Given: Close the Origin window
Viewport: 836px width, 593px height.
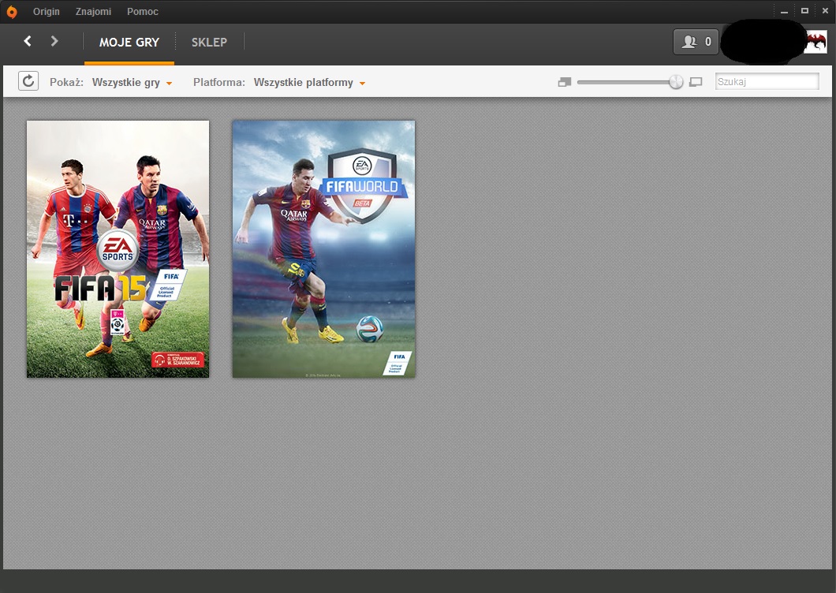Looking at the screenshot, I should tap(825, 11).
